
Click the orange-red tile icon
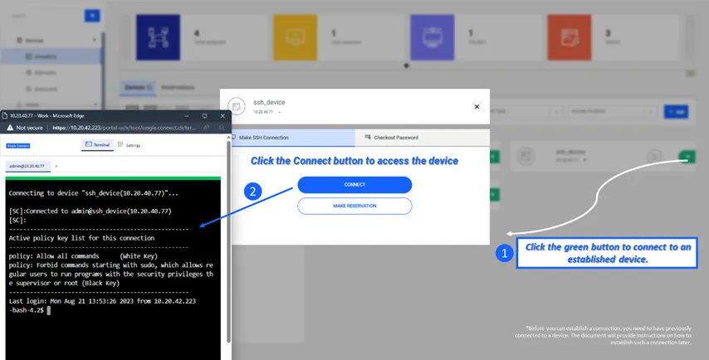tap(570, 37)
